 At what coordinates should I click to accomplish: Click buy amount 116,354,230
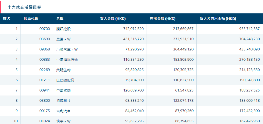(133, 60)
